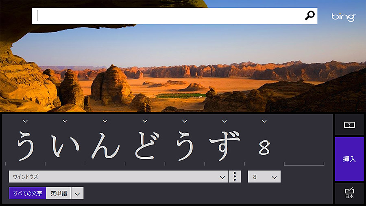366x206 pixels.
Task: Expand the chevron above the first う
Action: (x=25, y=121)
